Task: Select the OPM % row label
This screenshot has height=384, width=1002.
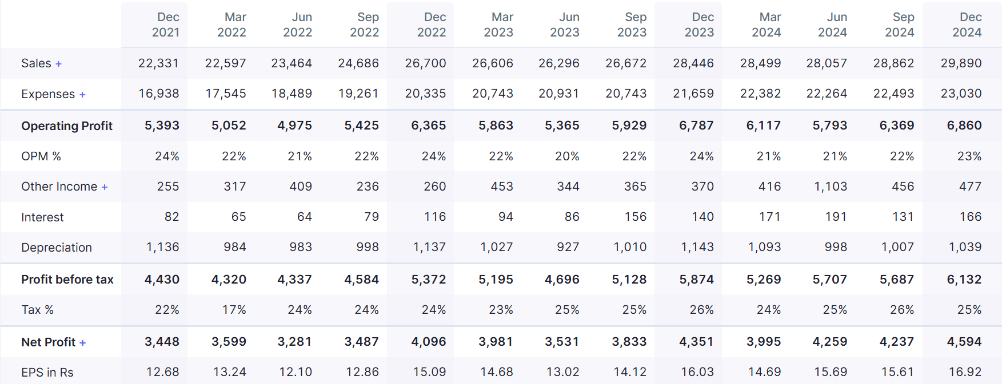Action: click(x=41, y=156)
